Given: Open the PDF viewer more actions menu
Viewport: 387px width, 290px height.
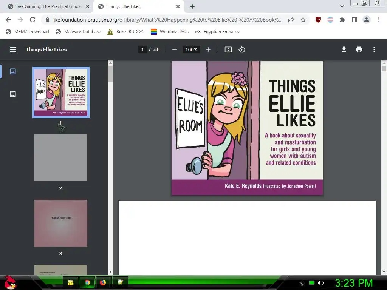Looking at the screenshot, I should click(374, 49).
